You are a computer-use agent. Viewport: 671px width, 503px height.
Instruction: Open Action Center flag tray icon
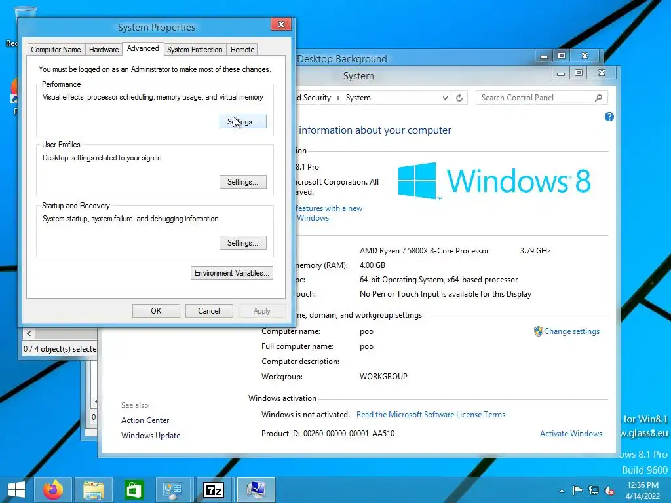[x=578, y=491]
